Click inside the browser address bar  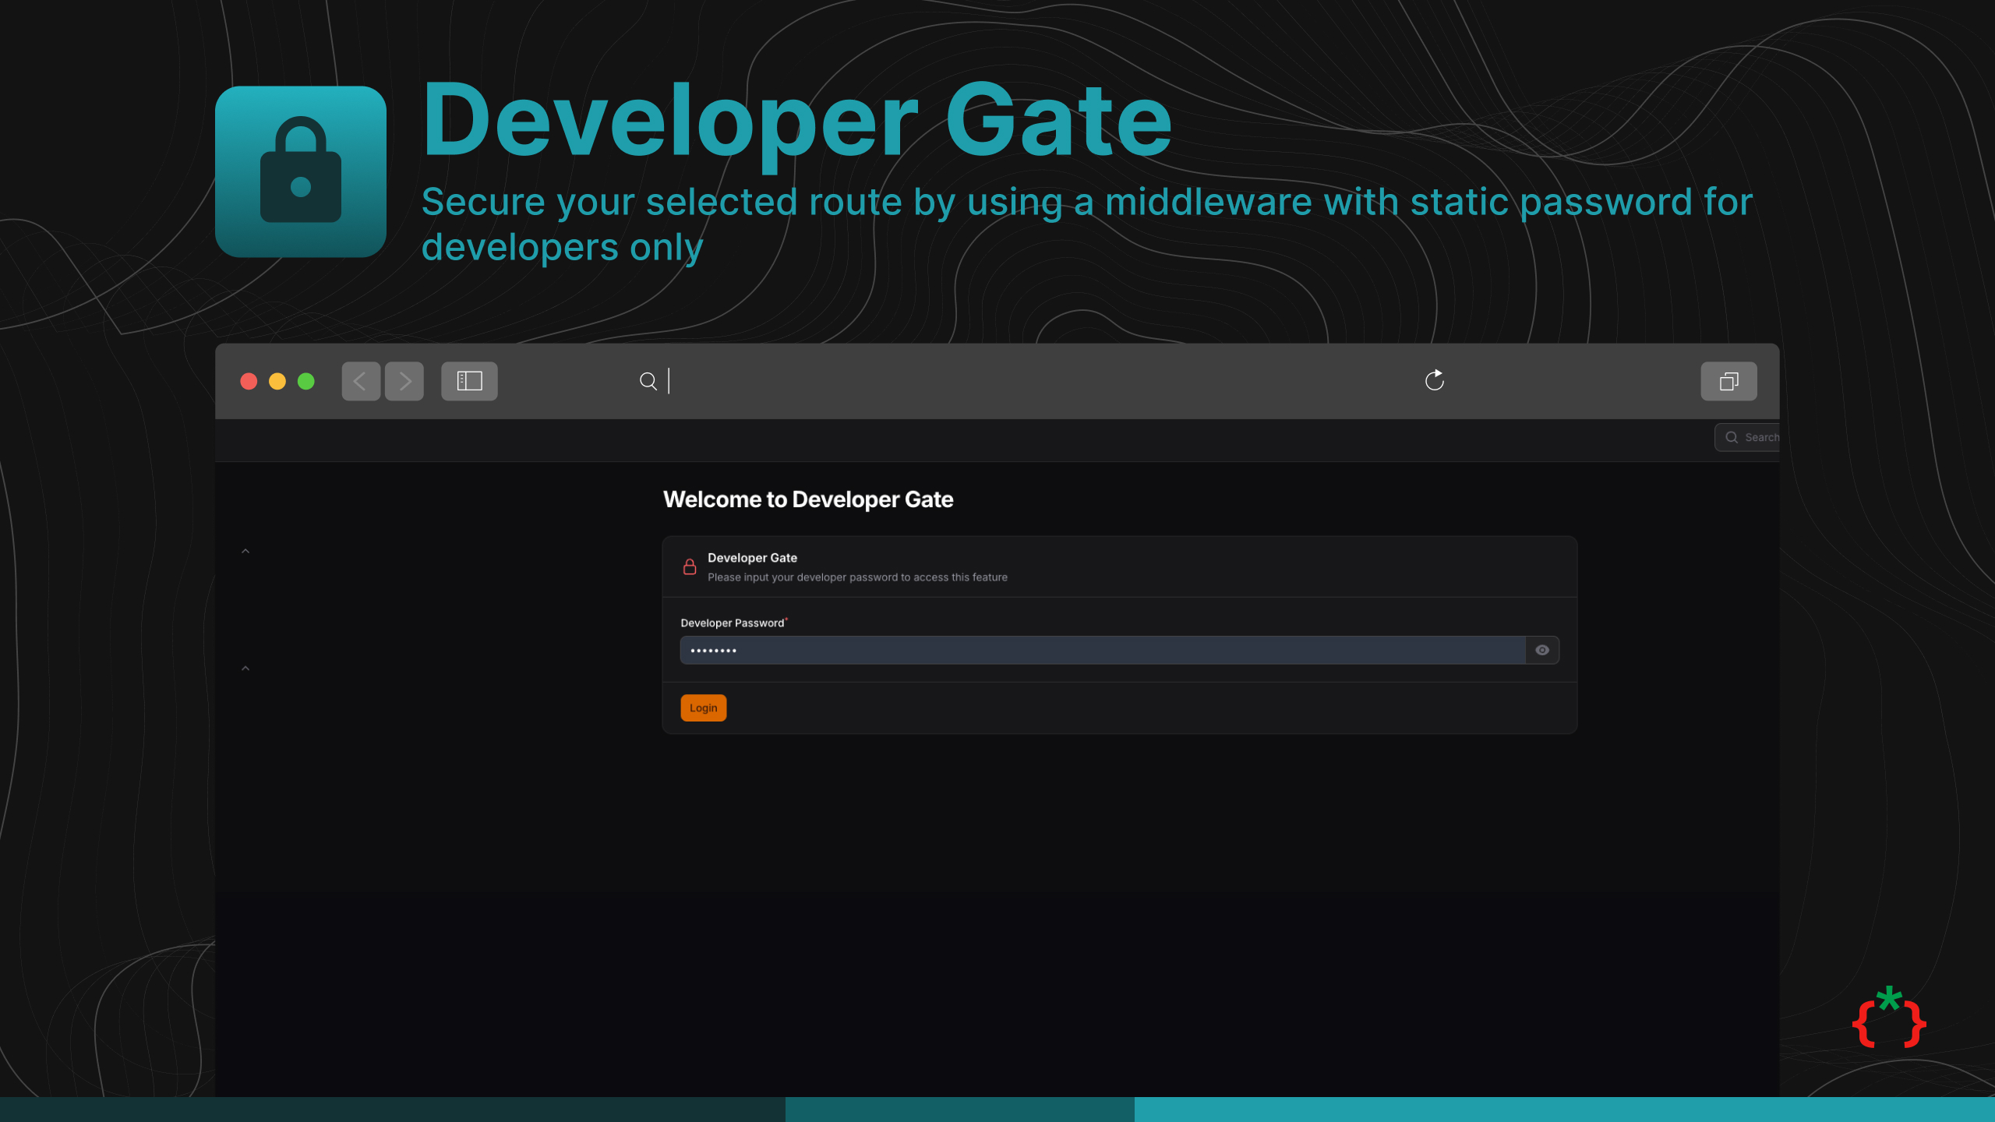(x=1013, y=381)
